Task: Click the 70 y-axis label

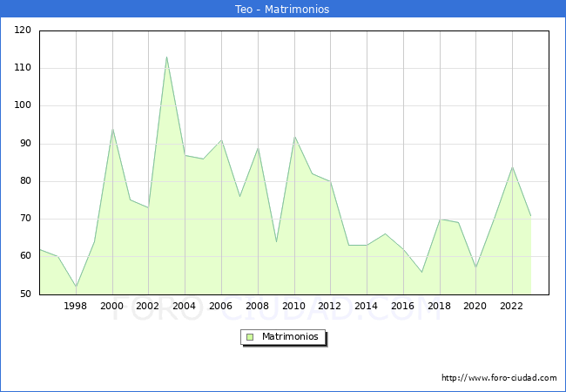Action: coord(25,220)
